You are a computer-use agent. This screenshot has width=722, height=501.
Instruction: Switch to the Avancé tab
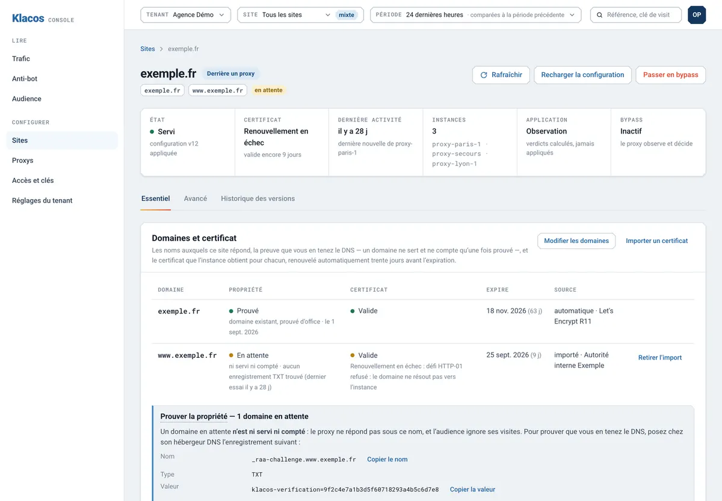pos(196,198)
